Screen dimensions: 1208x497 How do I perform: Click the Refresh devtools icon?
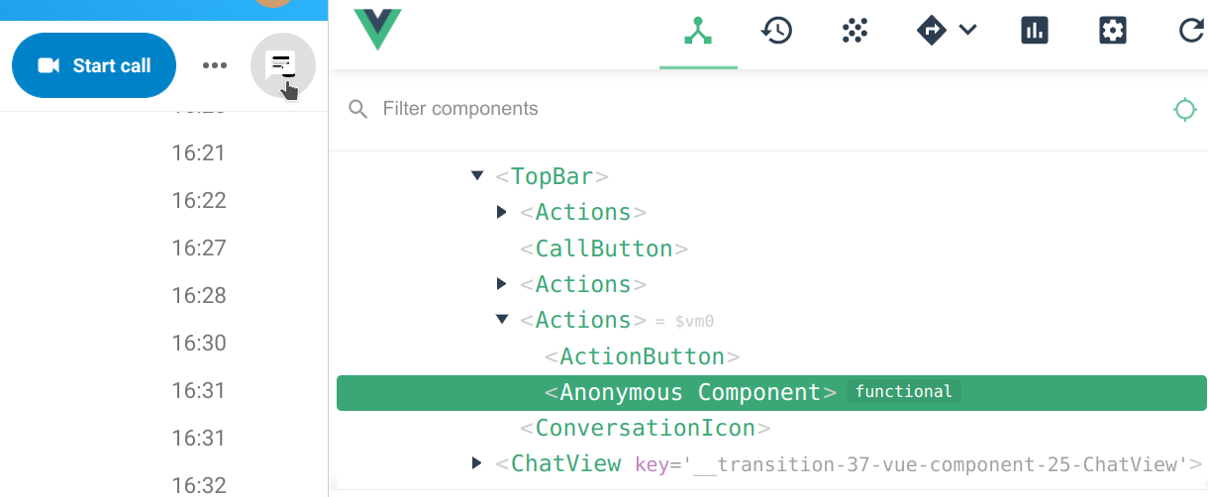1191,31
